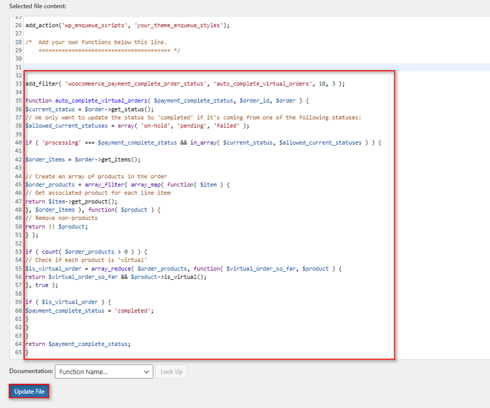Click the if 'processing' condition line 40
490x408 pixels.
point(204,142)
